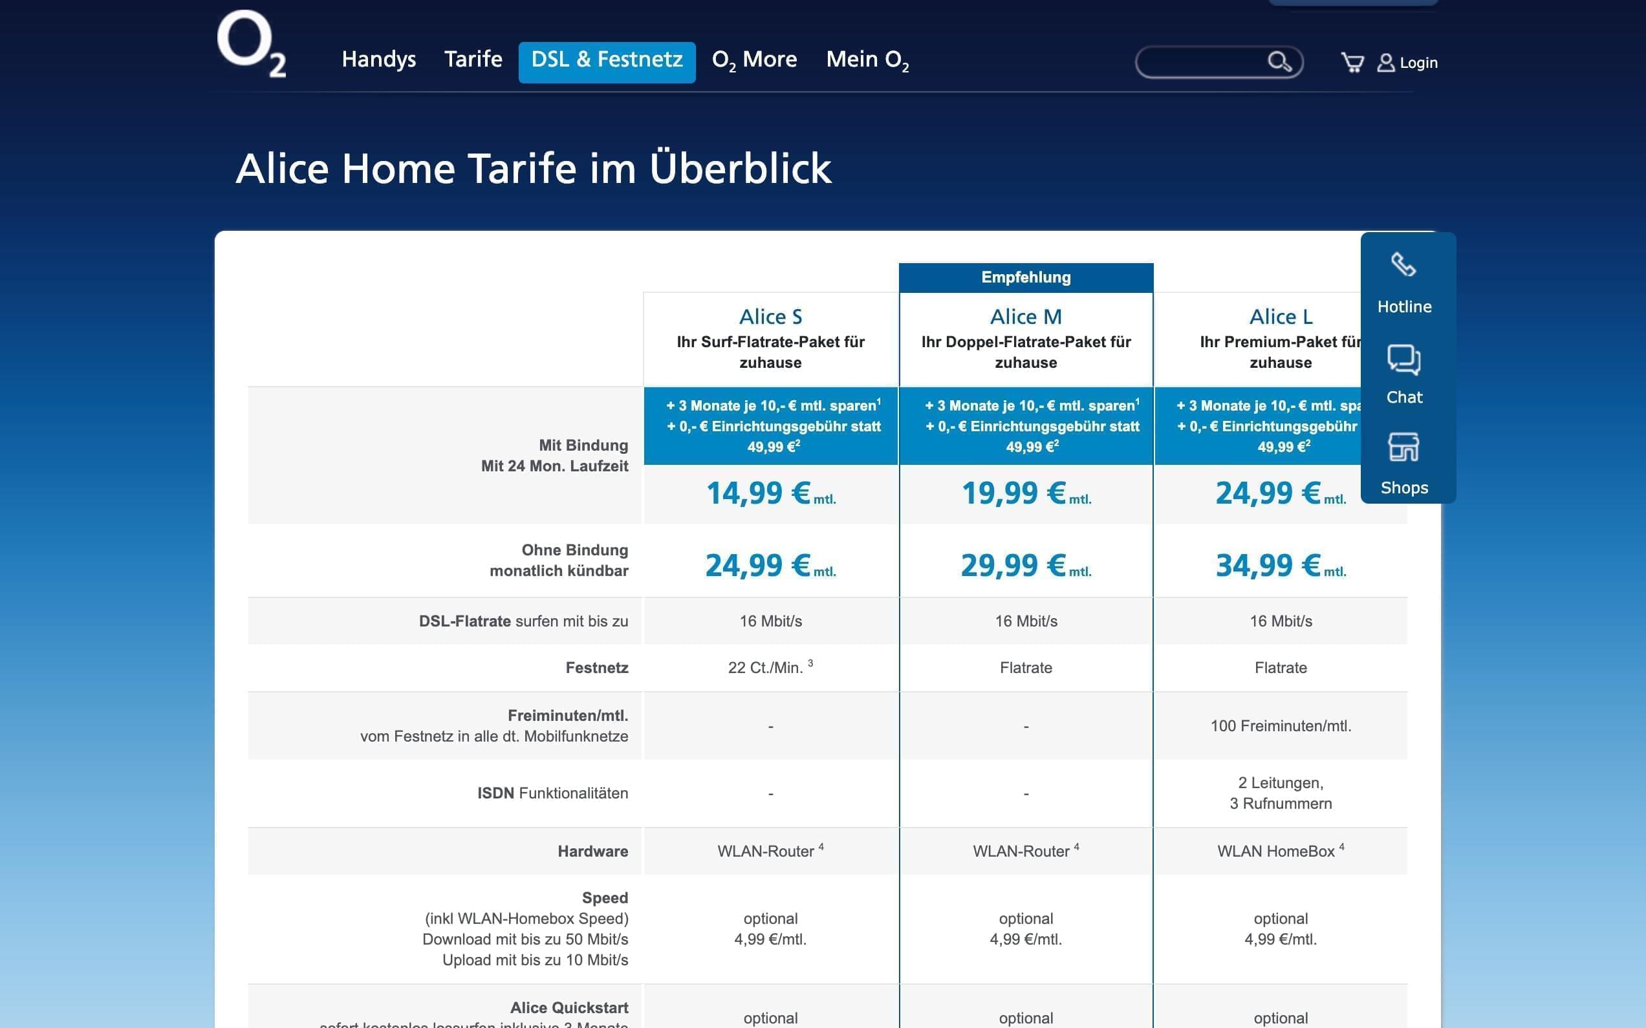Open the Chat speech-bubble icon
1646x1028 pixels.
coord(1403,359)
